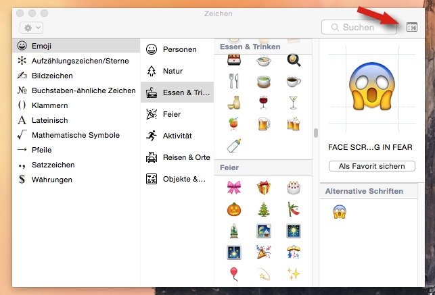Viewport: 435px width, 295px height.
Task: Select coffee cup emoji
Action: tap(294, 82)
